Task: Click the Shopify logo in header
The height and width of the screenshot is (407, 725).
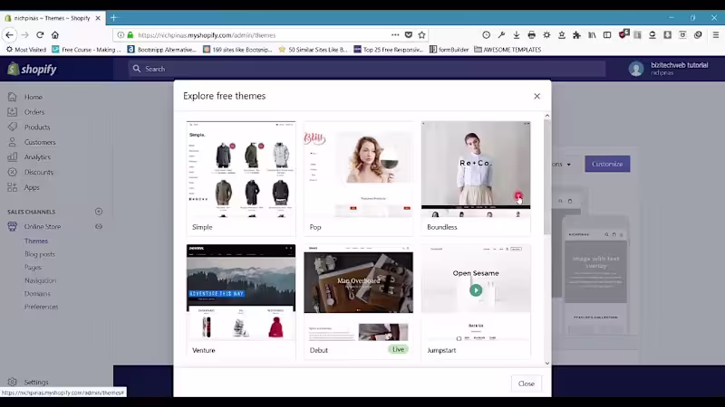Action: (32, 70)
